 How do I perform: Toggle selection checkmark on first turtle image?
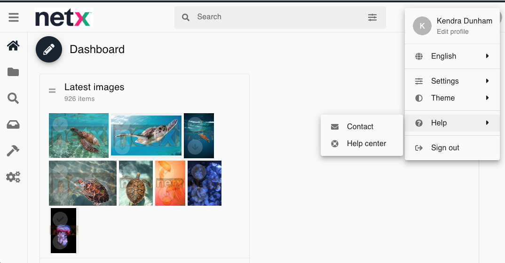[x=59, y=124]
